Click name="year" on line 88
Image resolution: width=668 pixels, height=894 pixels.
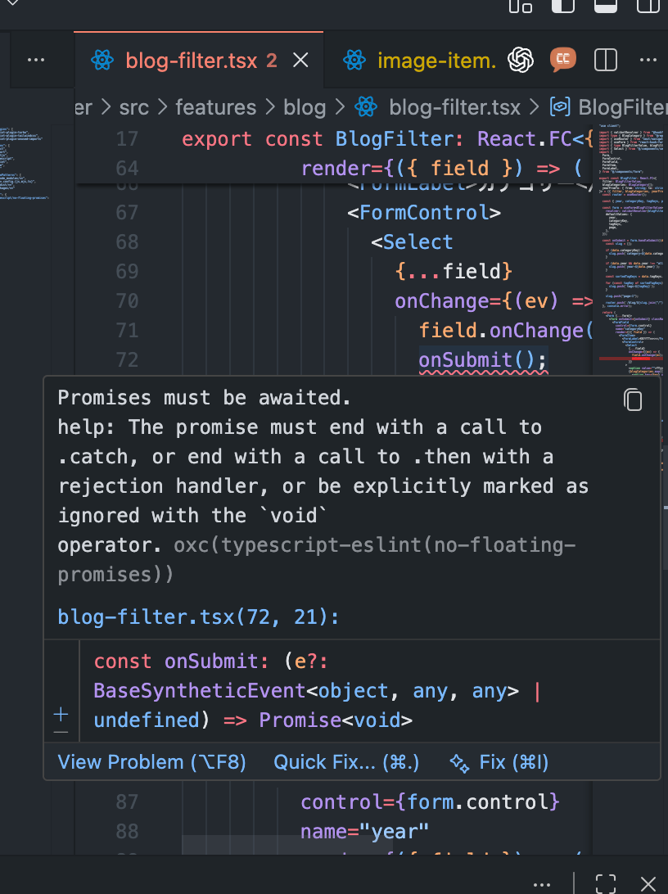pos(365,832)
